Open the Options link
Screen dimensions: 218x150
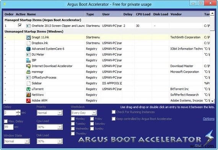click(208, 119)
